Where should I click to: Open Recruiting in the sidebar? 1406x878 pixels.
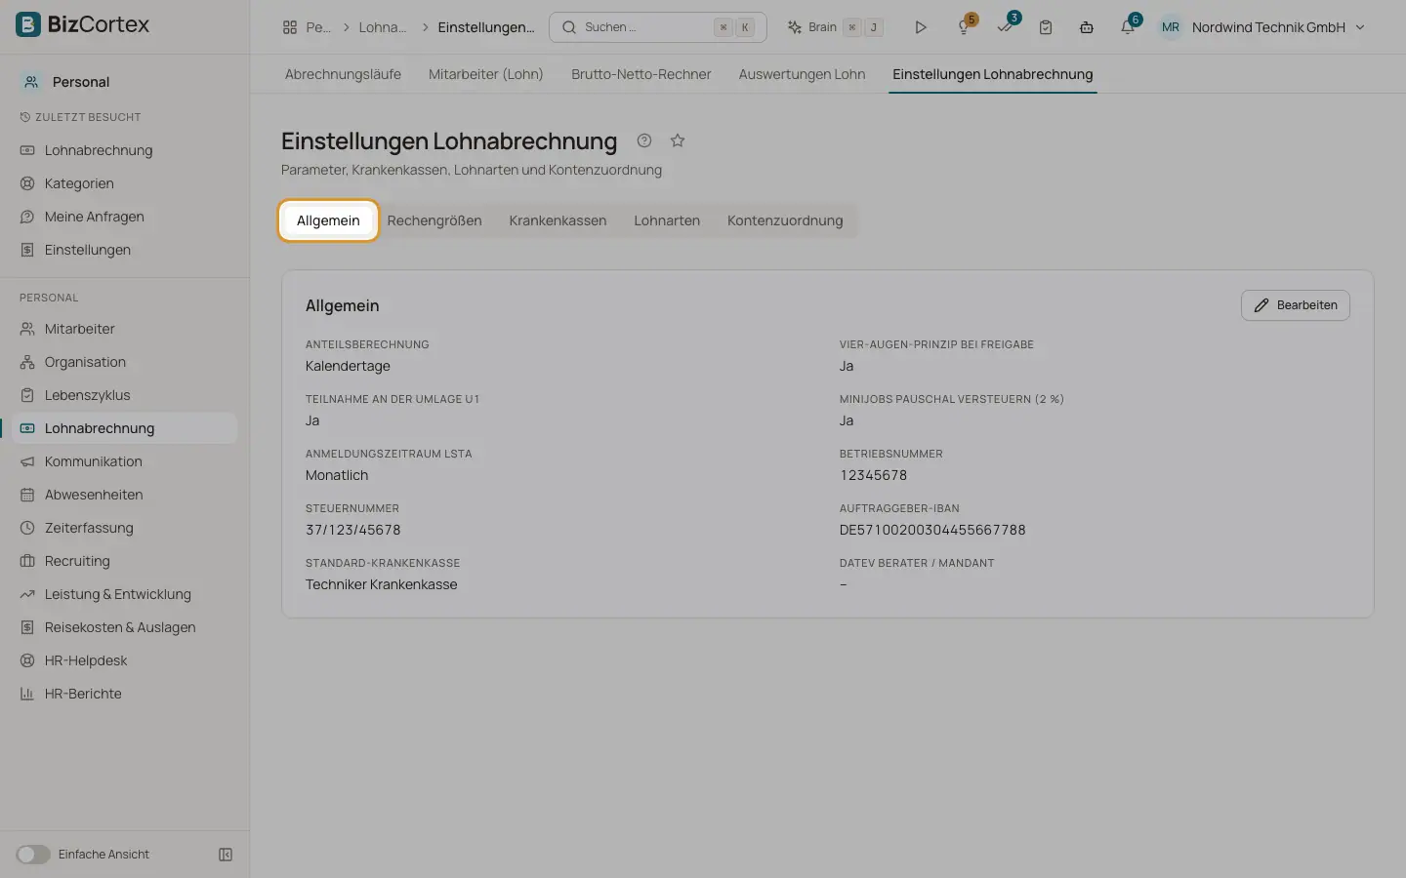pyautogui.click(x=125, y=561)
